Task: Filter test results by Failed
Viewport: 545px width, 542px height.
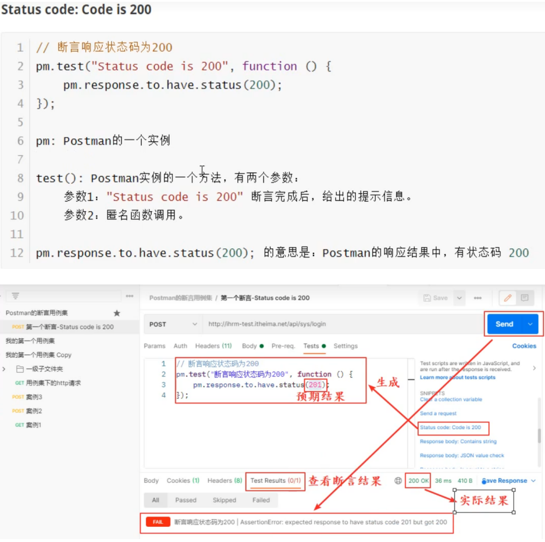Action: tap(261, 500)
